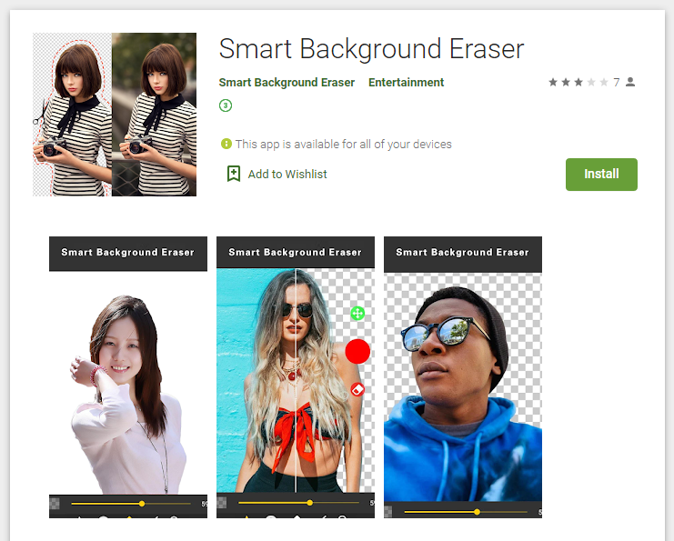Screen dimensions: 674x541
Task: Click the green device availability info icon
Action: coord(226,144)
